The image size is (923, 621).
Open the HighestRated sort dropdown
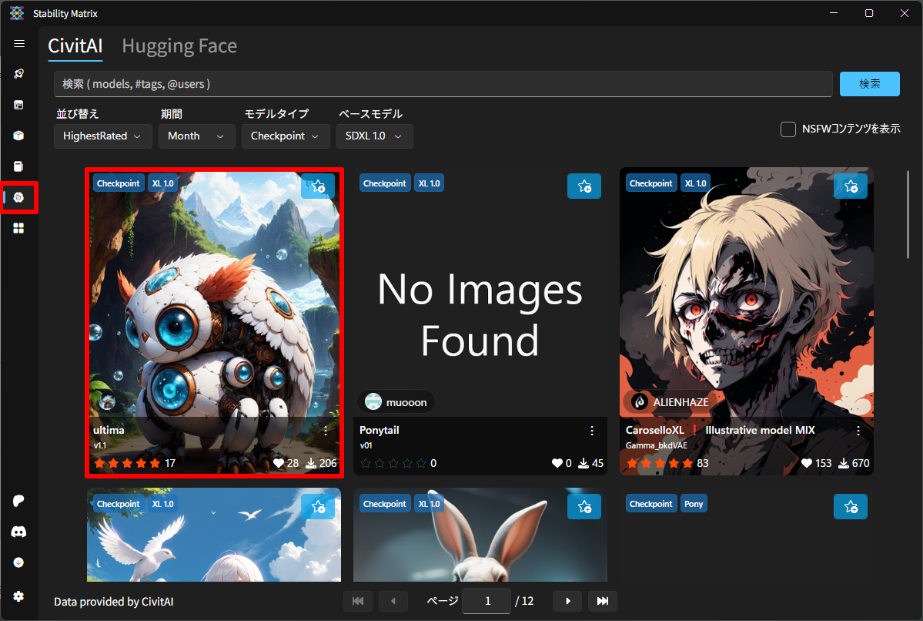103,136
